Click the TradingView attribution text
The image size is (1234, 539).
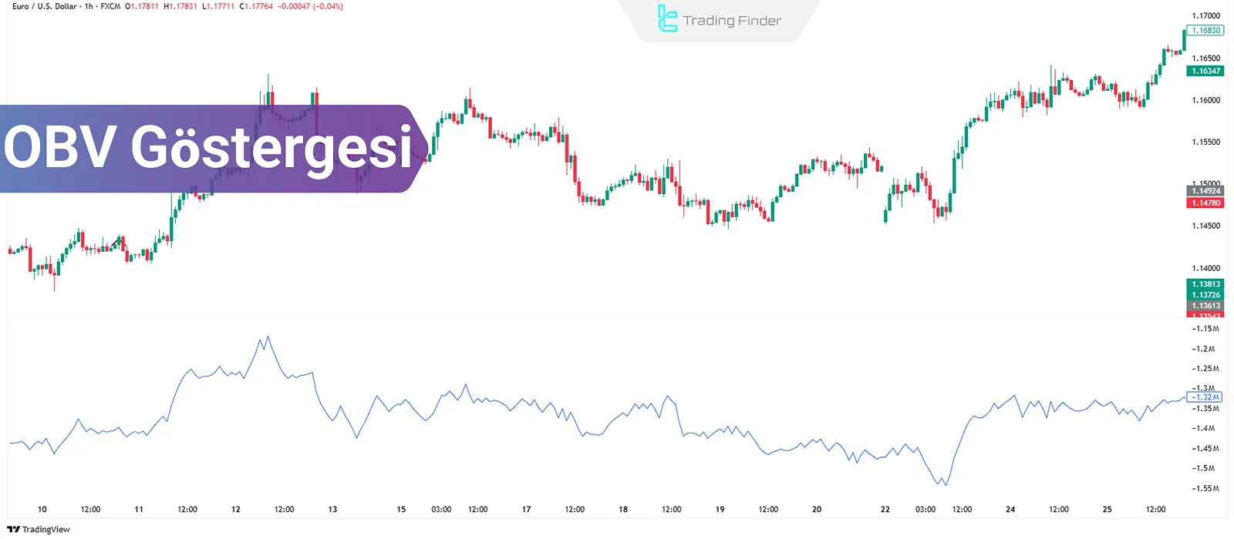click(46, 530)
